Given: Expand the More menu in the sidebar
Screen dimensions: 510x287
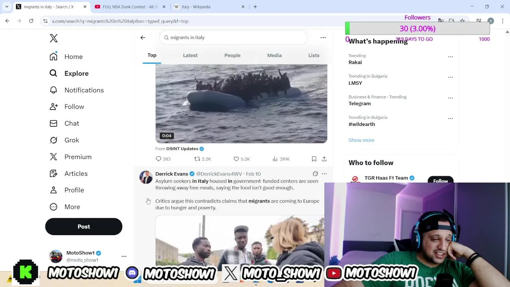Looking at the screenshot, I should coord(65,207).
